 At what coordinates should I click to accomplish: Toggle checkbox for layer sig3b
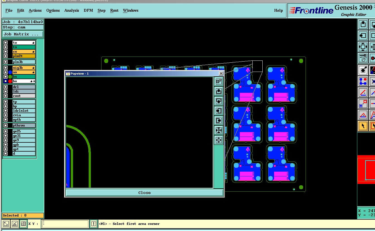[6, 68]
